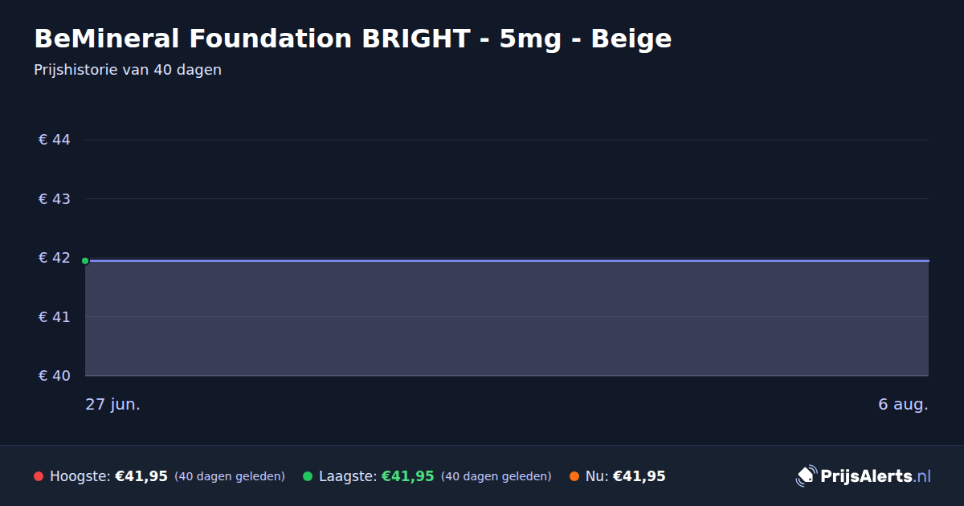Click the red Hoogste legend dot
This screenshot has width=964, height=506.
tap(39, 476)
